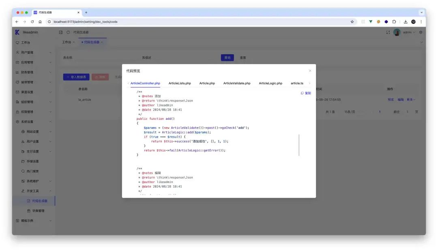Click the page refresh icon beside 代码生成器 breadcrumb
The width and height of the screenshot is (438, 251).
click(x=68, y=32)
